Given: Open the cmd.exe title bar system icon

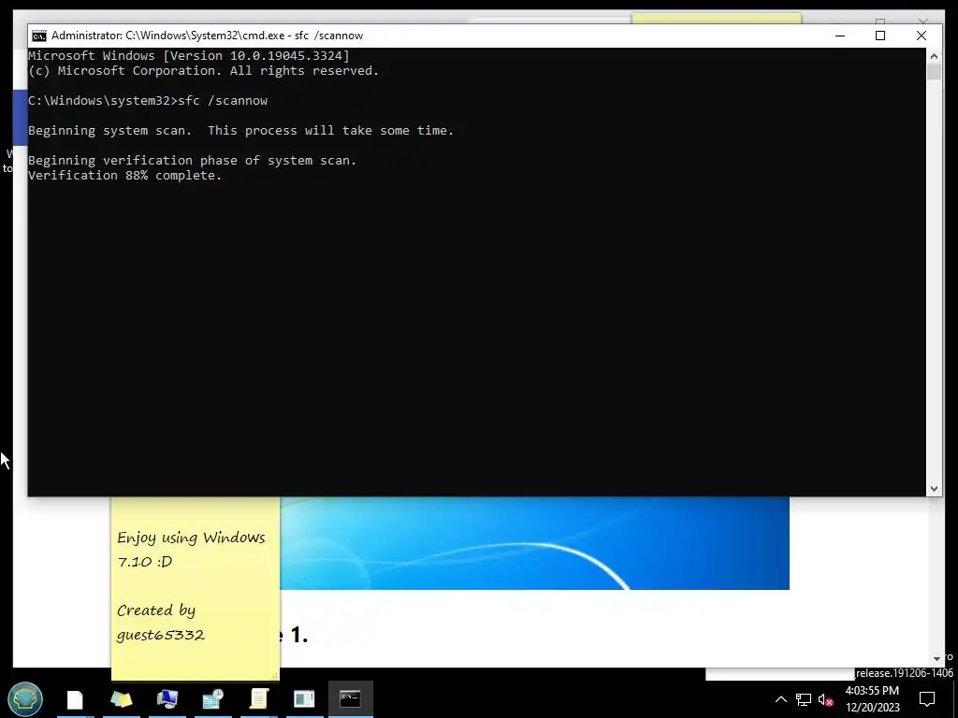Looking at the screenshot, I should pos(39,36).
